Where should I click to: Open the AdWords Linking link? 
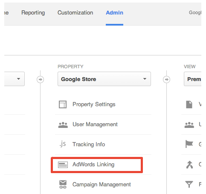pos(93,165)
